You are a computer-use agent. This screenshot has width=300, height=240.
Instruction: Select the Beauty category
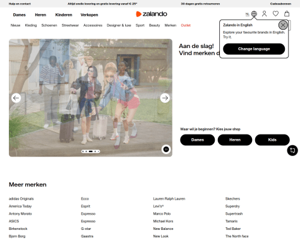coord(154,25)
